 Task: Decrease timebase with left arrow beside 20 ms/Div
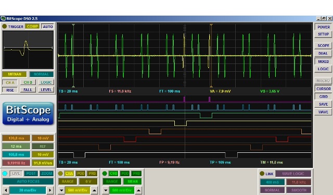coord(6,190)
